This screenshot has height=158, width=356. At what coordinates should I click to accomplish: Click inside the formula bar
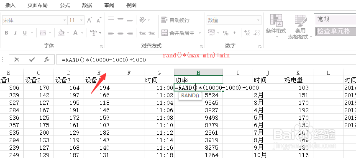point(205,60)
